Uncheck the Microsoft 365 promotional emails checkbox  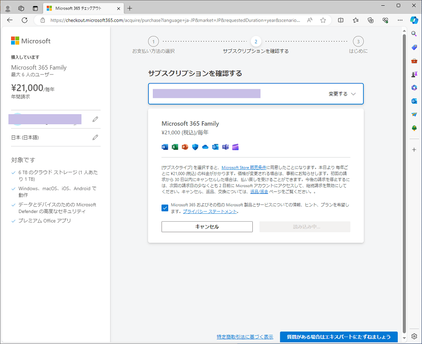pos(165,208)
